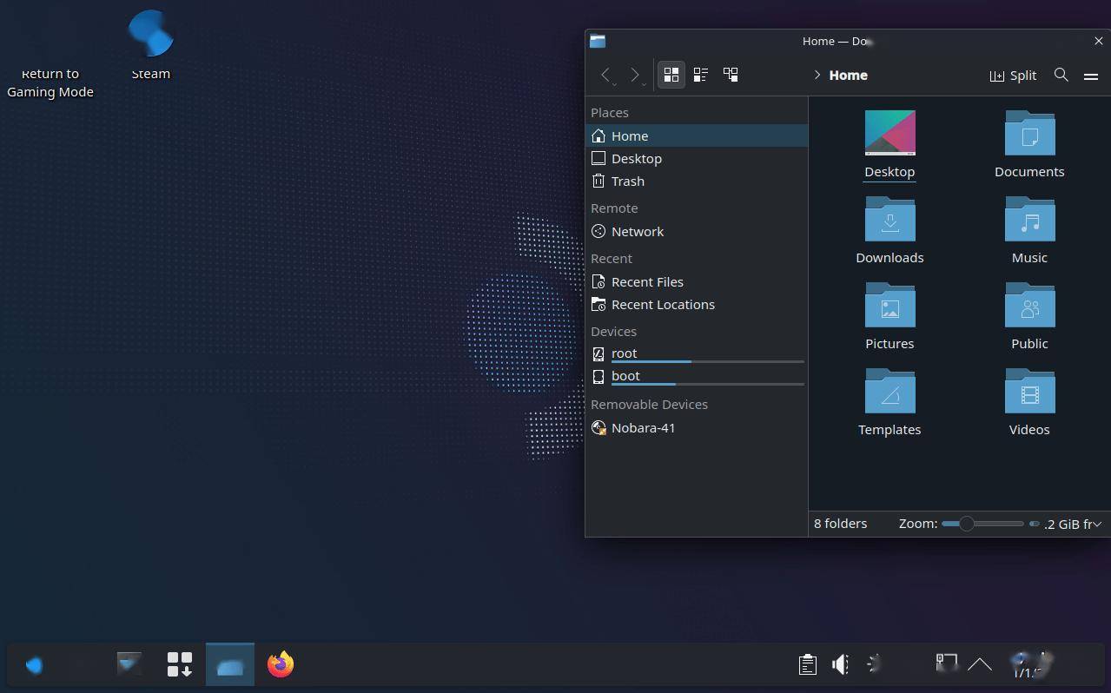Click the Dolphin file manager taskbar entry

tap(230, 665)
